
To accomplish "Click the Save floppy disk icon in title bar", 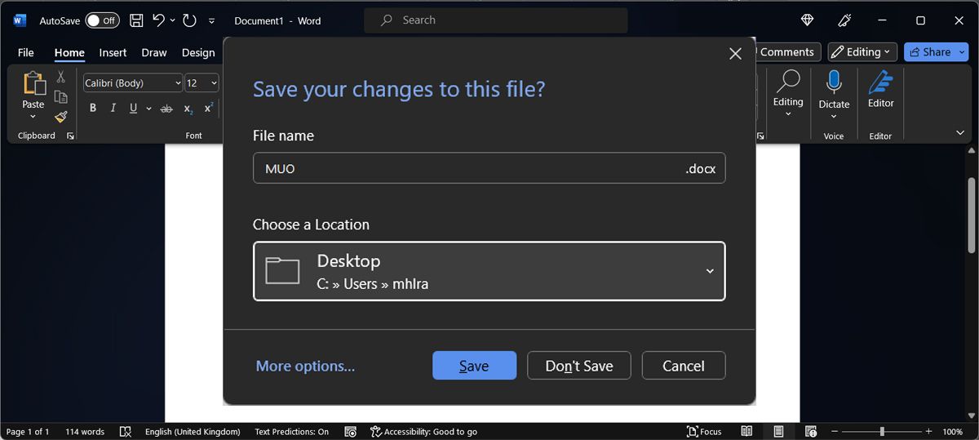I will tap(136, 20).
